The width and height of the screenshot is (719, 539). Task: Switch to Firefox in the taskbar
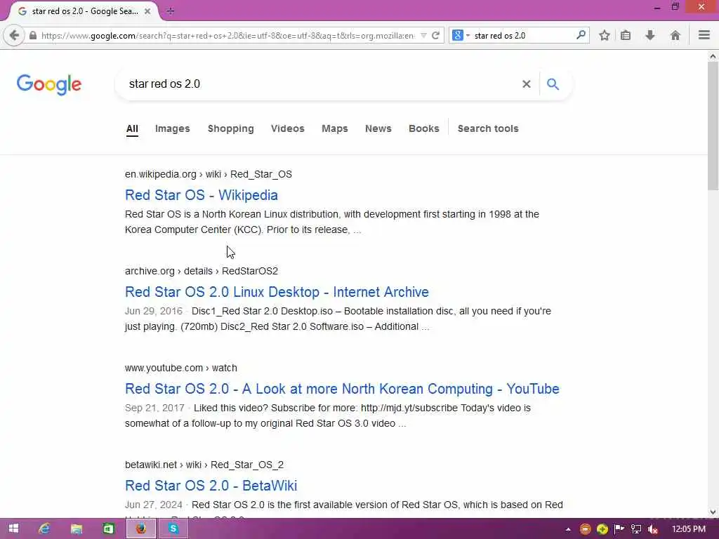pyautogui.click(x=140, y=528)
